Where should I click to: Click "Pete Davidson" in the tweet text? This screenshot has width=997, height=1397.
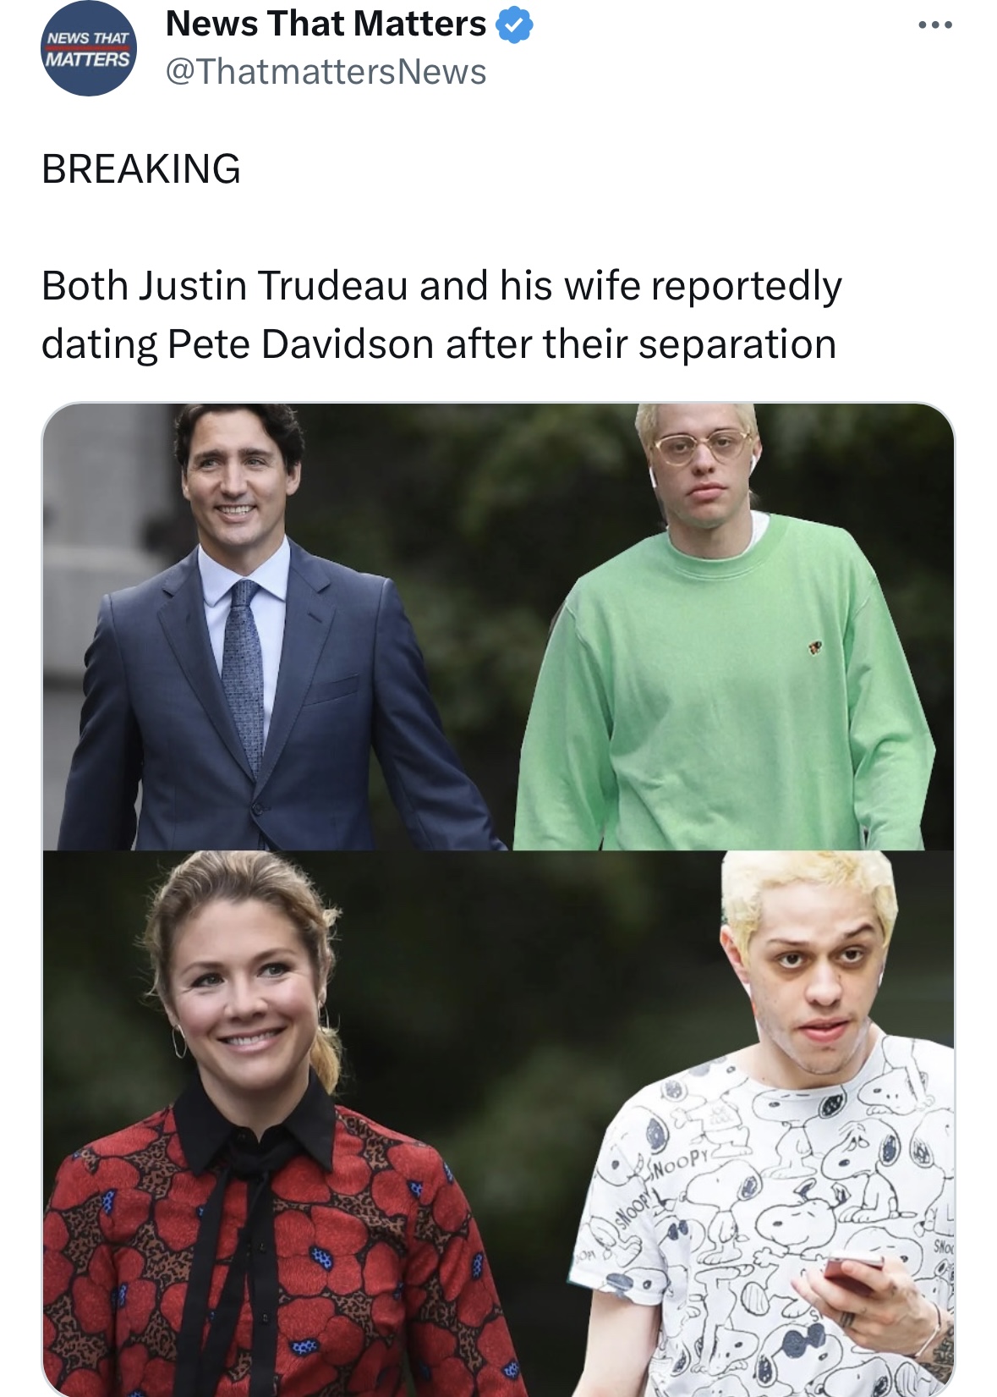pyautogui.click(x=301, y=344)
